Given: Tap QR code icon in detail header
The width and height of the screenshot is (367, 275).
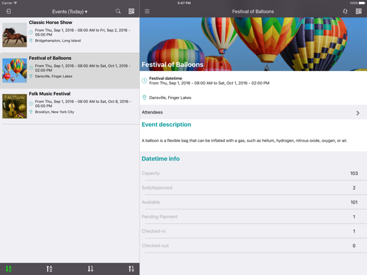Looking at the screenshot, I should (x=358, y=11).
